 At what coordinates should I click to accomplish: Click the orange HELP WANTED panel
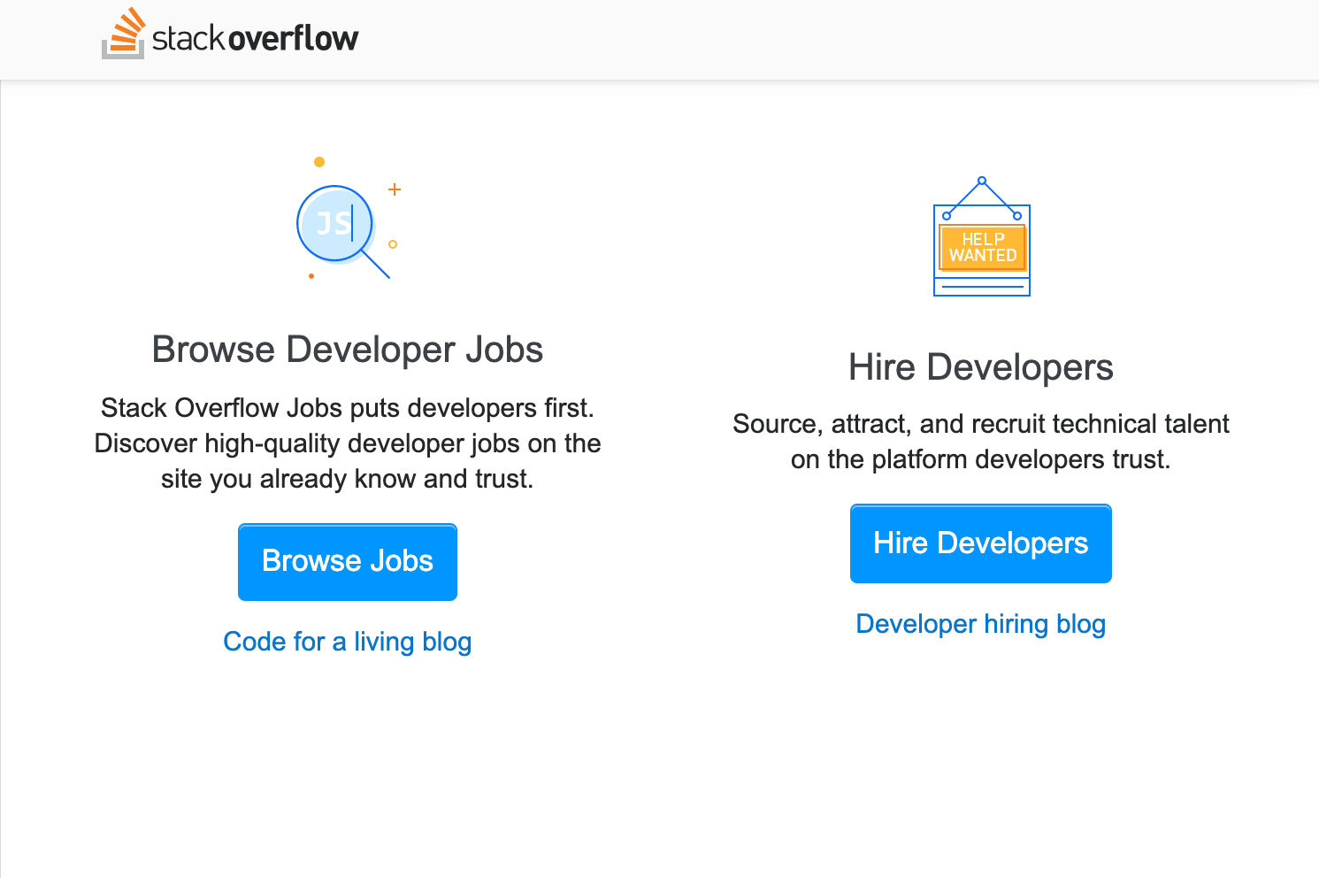click(982, 247)
